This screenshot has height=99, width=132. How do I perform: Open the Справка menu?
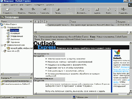point(50,5)
